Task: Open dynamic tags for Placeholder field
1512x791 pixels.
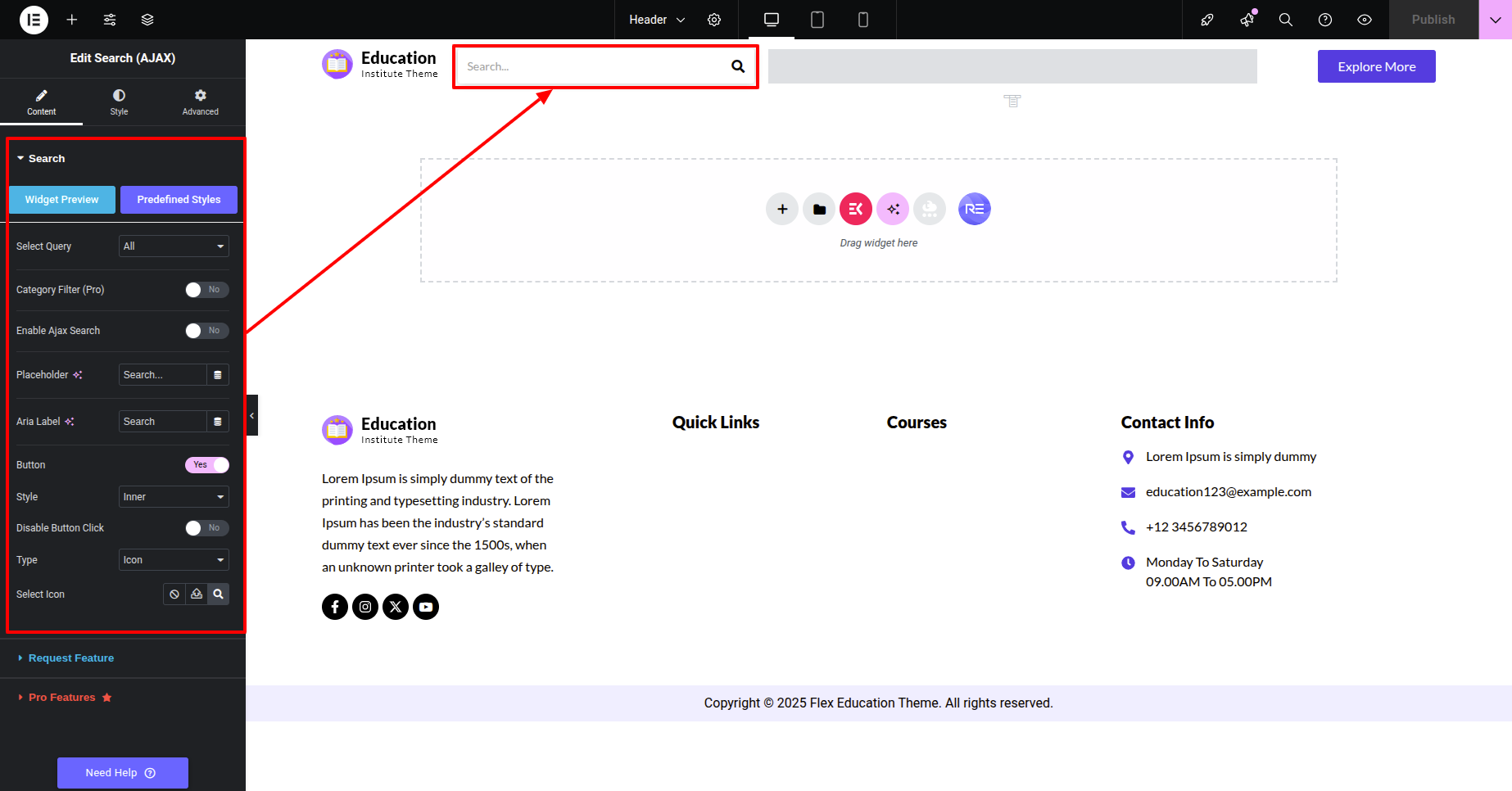Action: click(218, 375)
